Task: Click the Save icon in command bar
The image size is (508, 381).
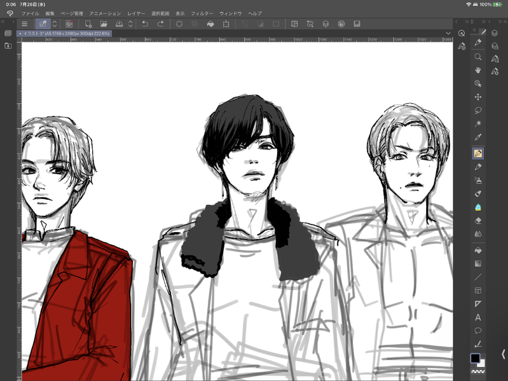Action: [120, 24]
